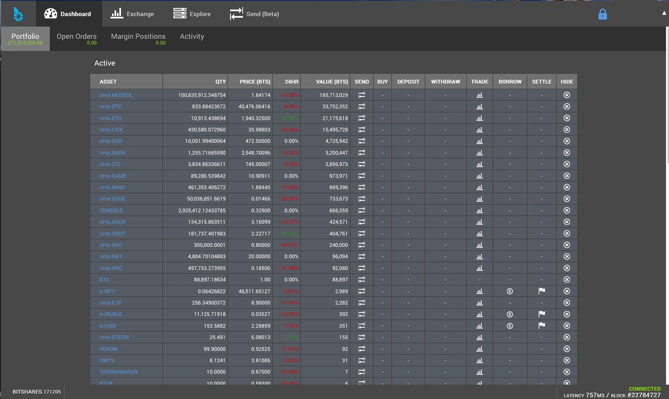Sort the table by ASSET column header
This screenshot has height=399, width=669.
pyautogui.click(x=127, y=81)
